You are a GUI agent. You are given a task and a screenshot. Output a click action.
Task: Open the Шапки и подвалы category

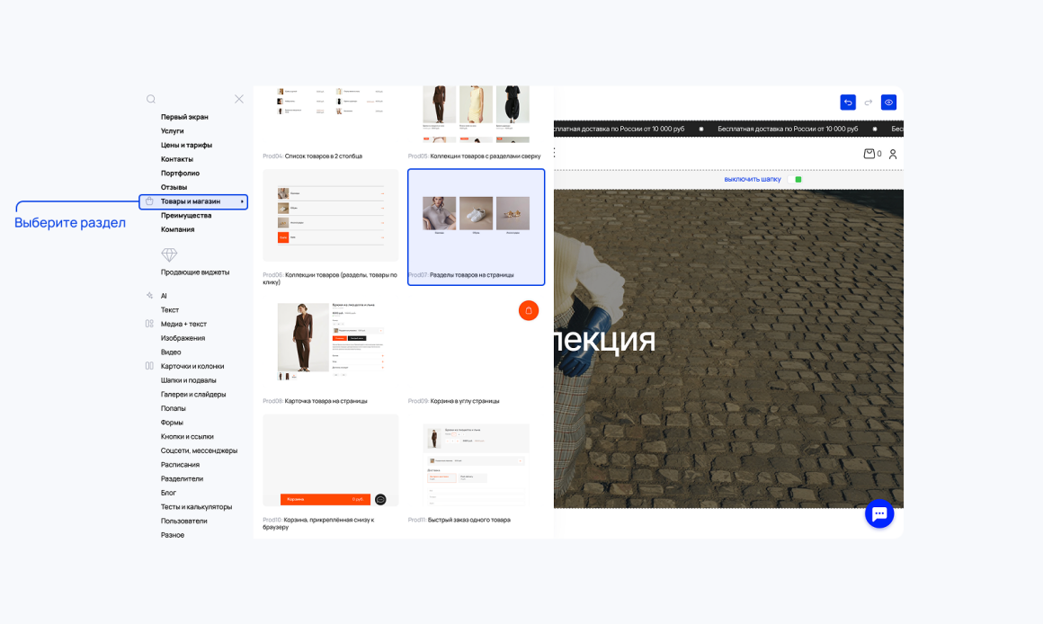tap(188, 380)
